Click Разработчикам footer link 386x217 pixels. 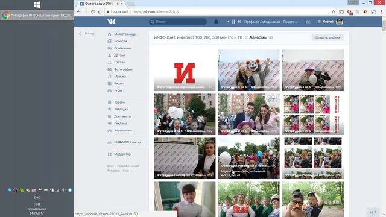pyautogui.click(x=128, y=166)
